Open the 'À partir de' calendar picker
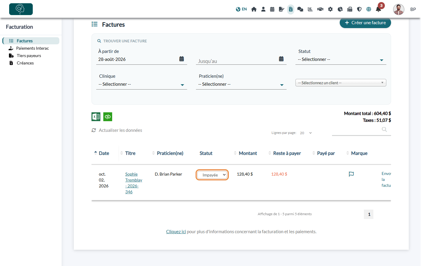 click(182, 59)
